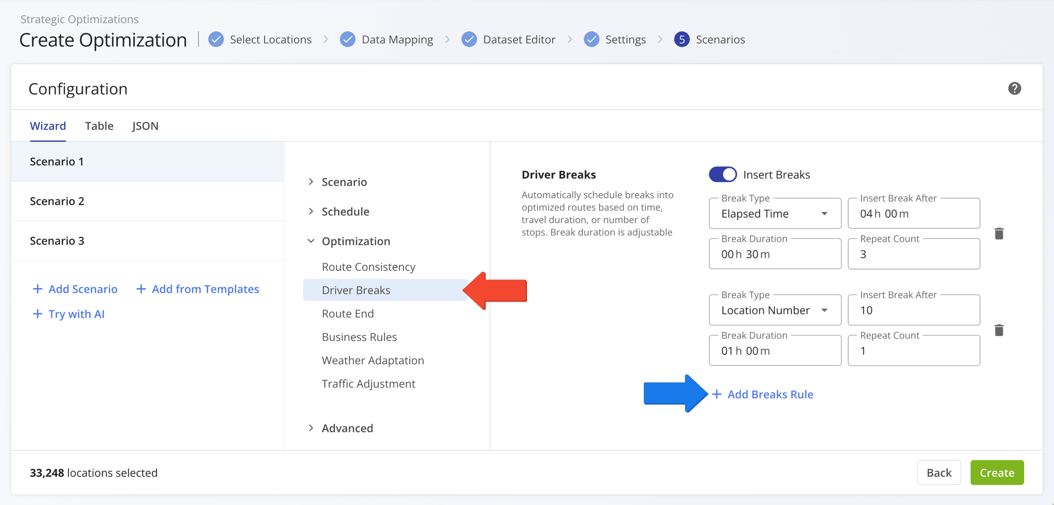Click the Settings checkmark step icon
The image size is (1054, 505).
point(591,40)
